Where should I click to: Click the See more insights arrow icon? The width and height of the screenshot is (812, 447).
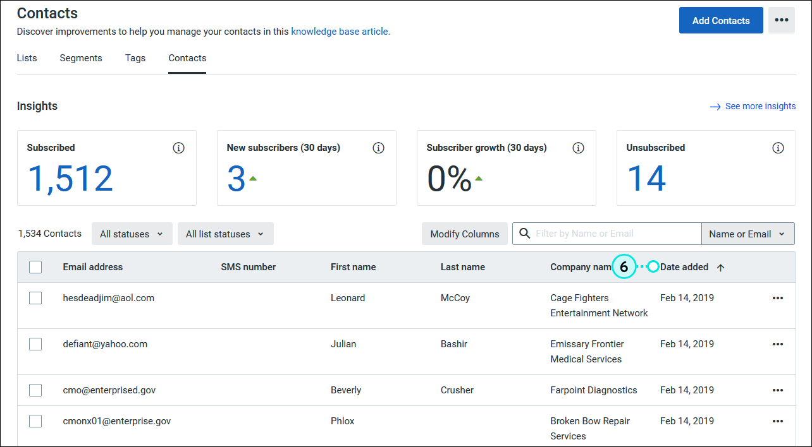(x=715, y=107)
